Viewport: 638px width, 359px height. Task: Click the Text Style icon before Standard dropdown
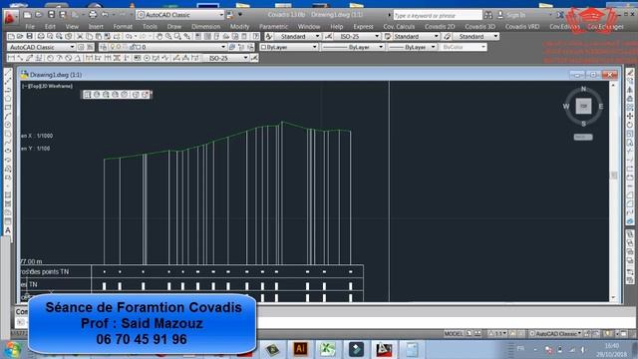(x=268, y=36)
